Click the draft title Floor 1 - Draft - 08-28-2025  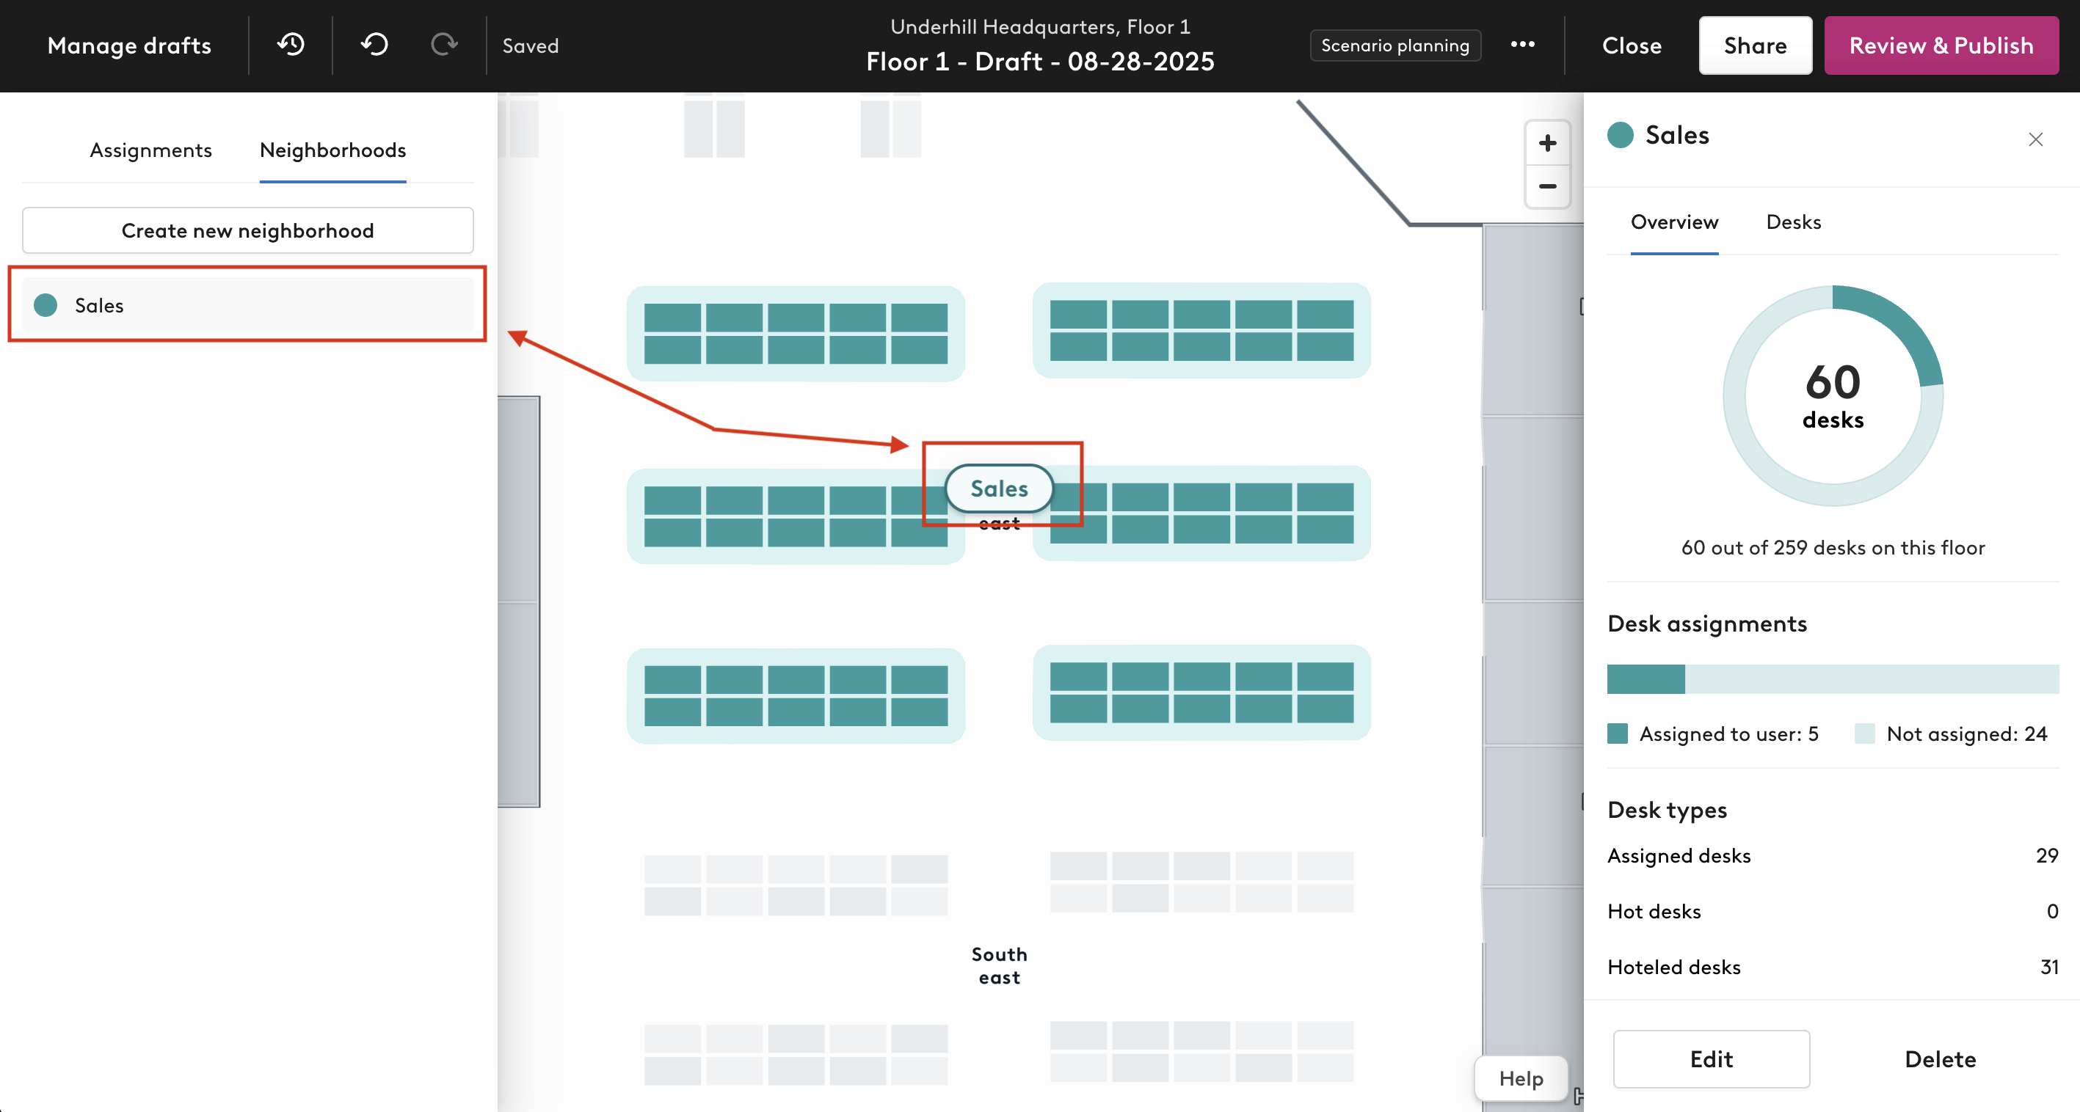tap(1040, 62)
